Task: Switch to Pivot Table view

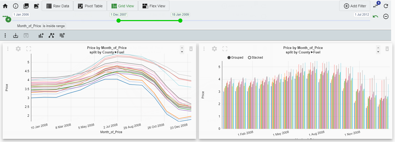Action: point(90,6)
